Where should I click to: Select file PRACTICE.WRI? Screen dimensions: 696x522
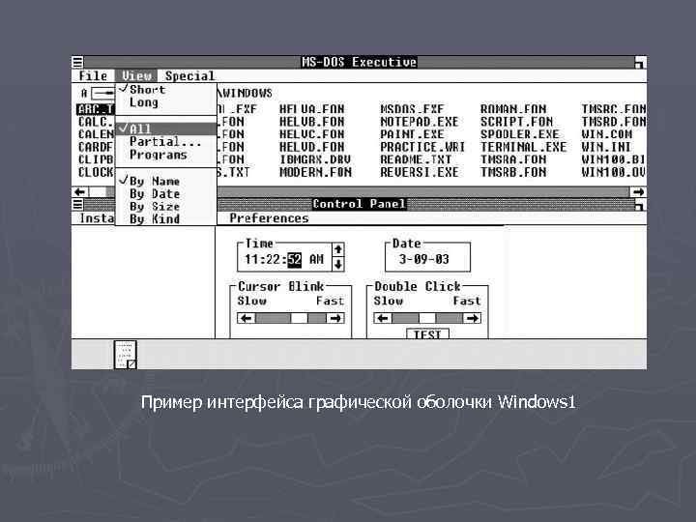(x=422, y=147)
